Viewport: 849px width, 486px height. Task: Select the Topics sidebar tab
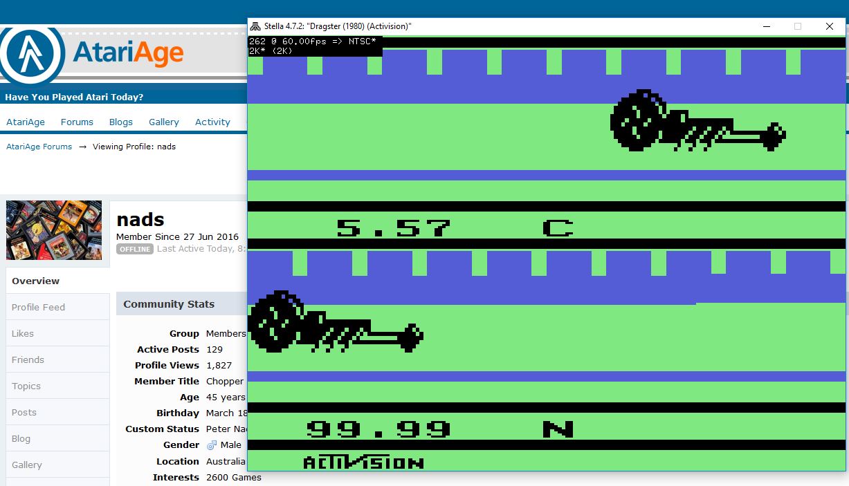pos(58,386)
